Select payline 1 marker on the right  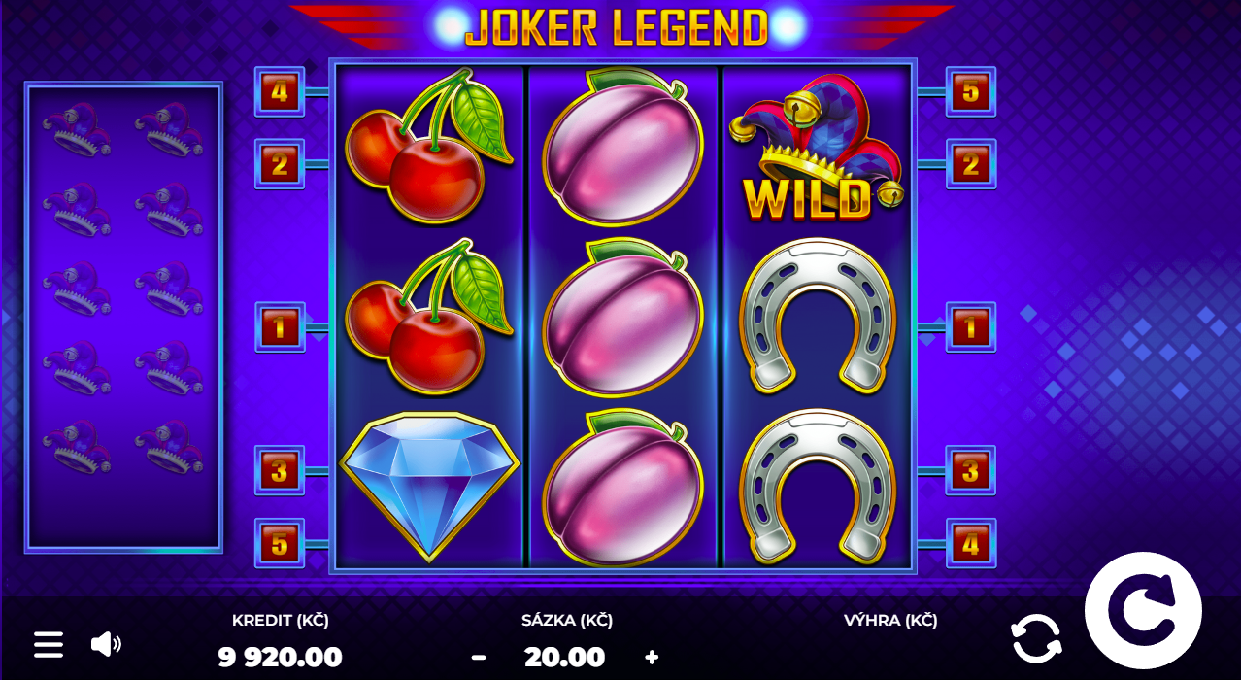971,327
